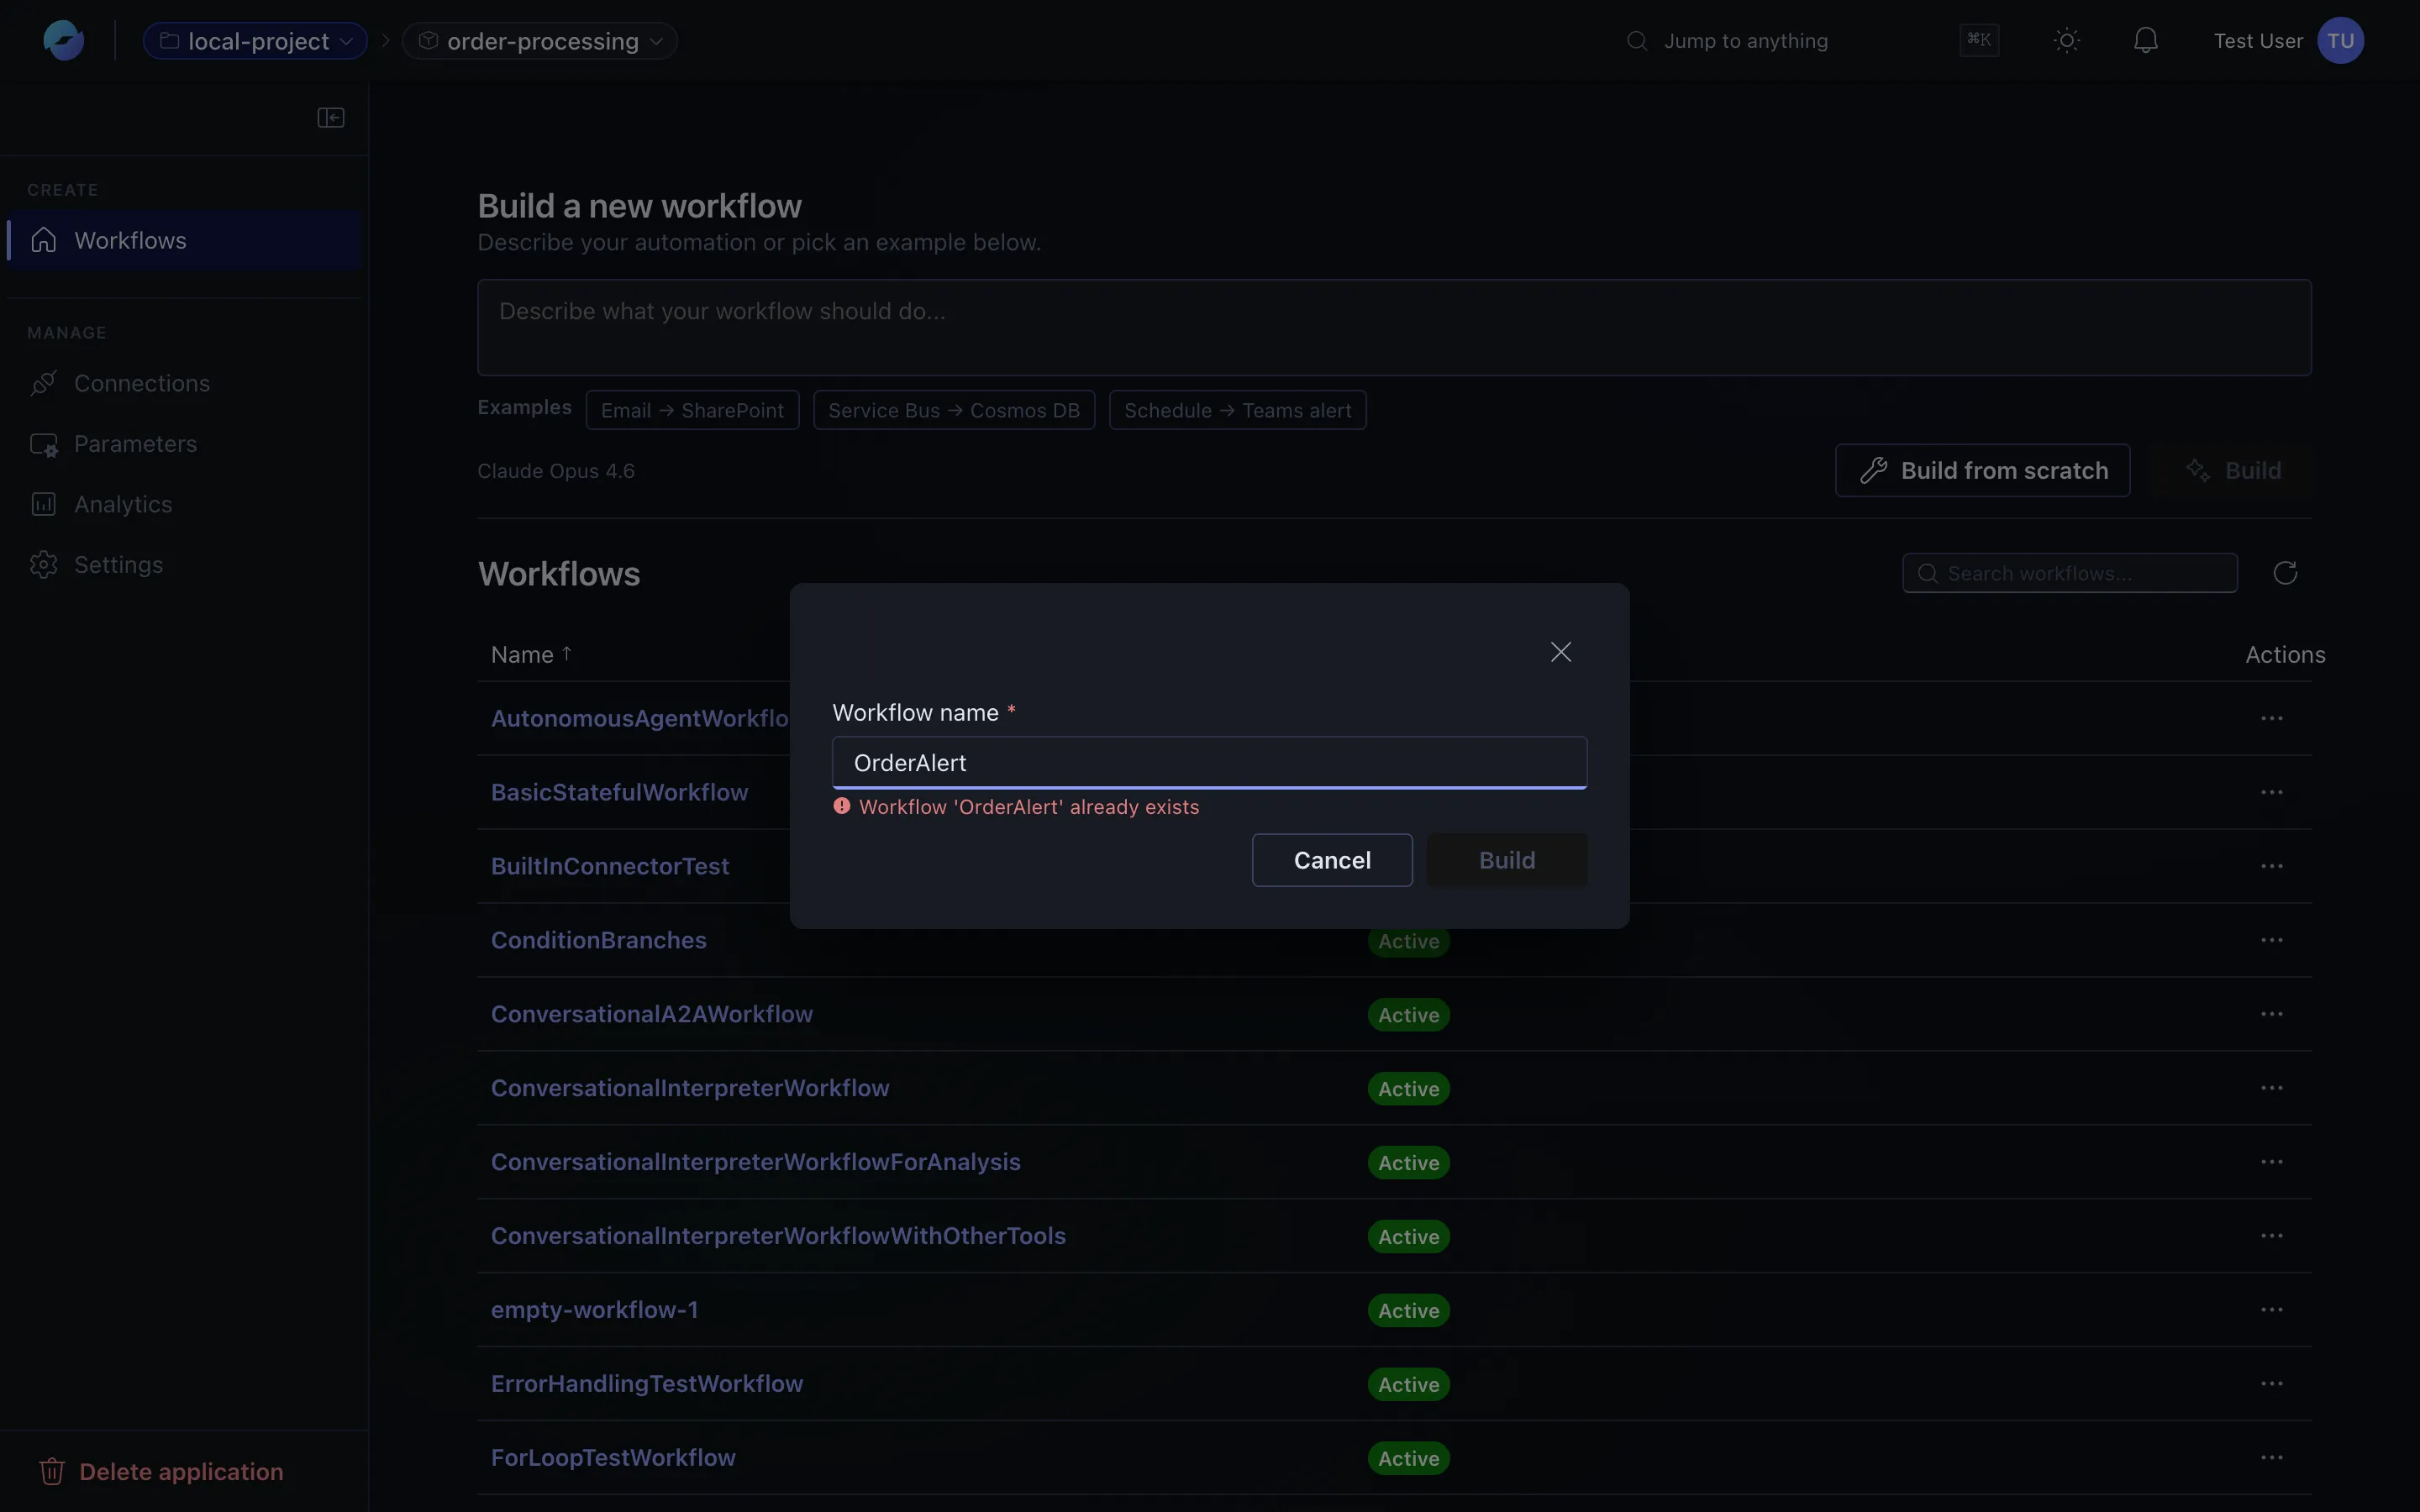Viewport: 2420px width, 1512px height.
Task: Open actions menu for ForLoopTestWorkflow row
Action: pos(2272,1458)
